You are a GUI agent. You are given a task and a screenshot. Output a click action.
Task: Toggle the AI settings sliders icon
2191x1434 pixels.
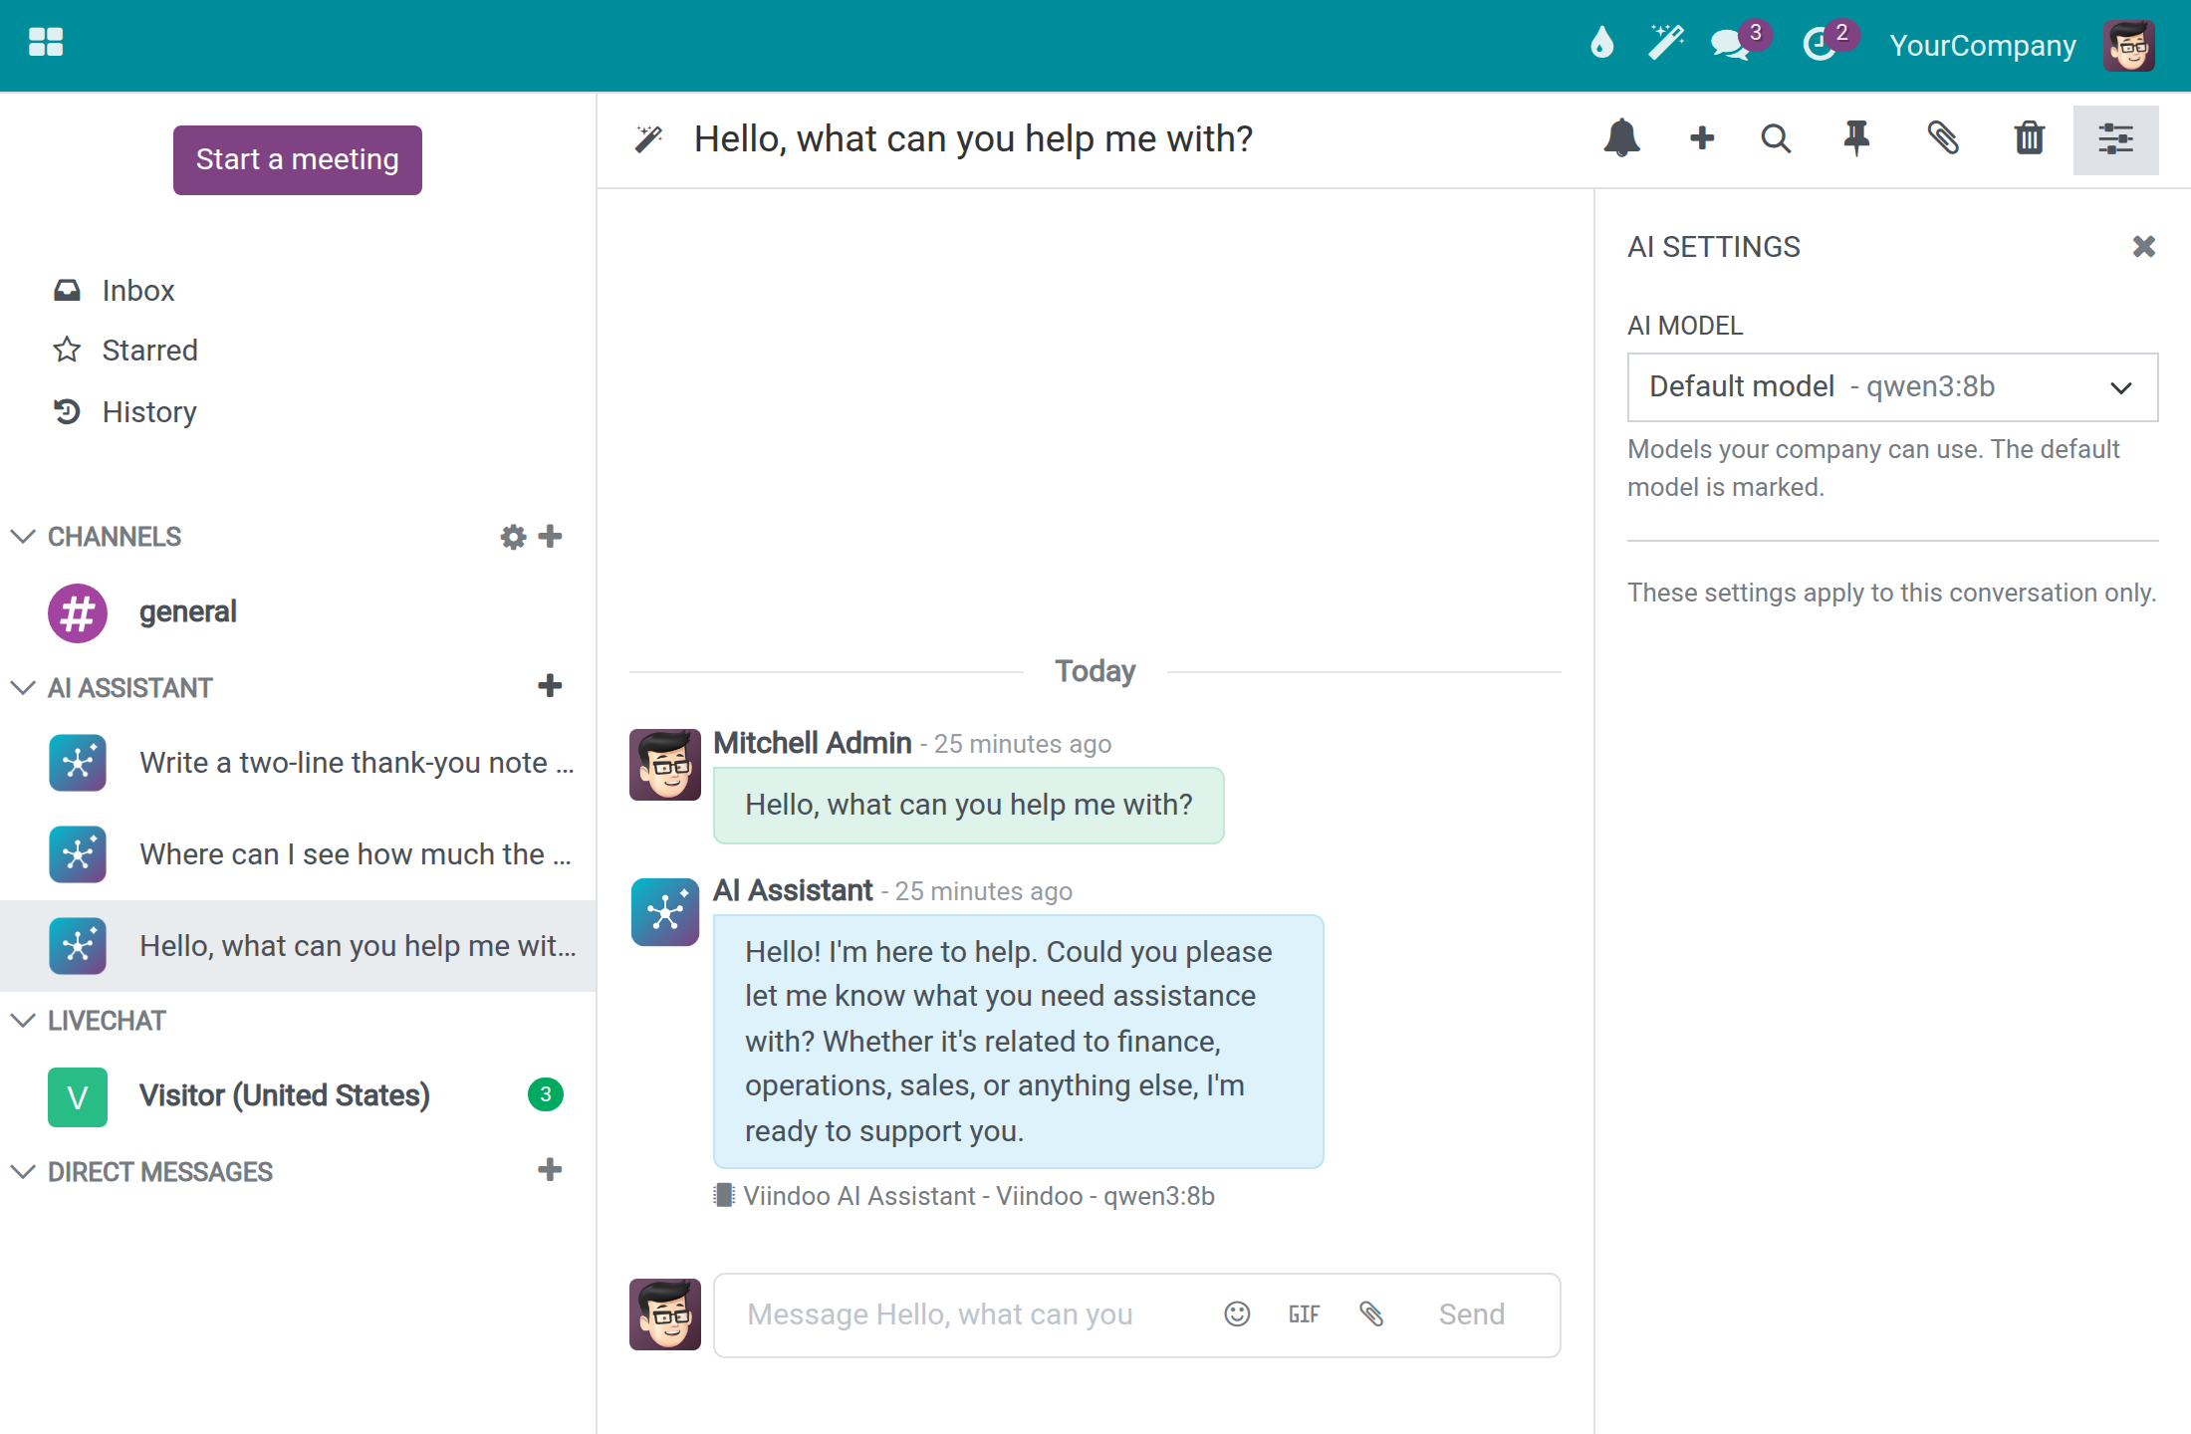2115,139
